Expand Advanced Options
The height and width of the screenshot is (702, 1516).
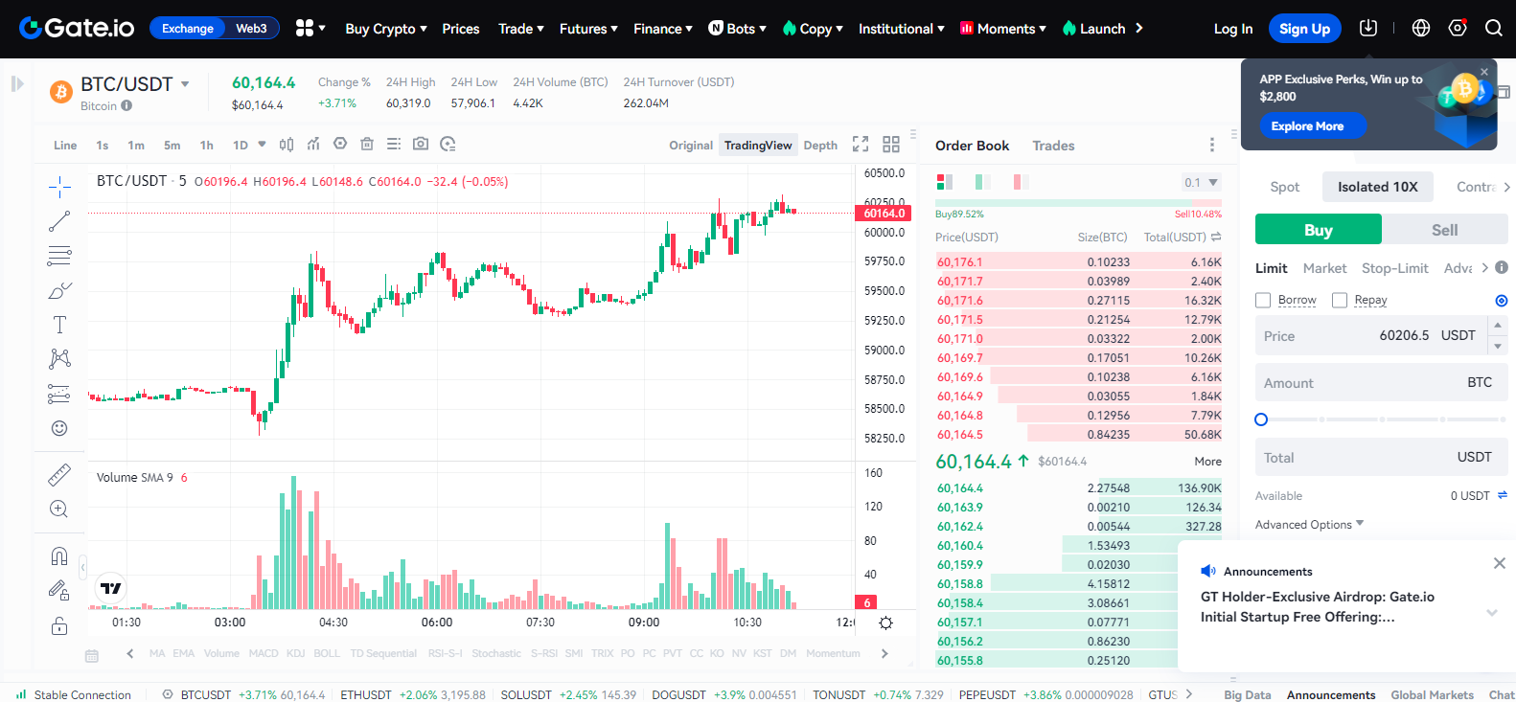click(1309, 524)
